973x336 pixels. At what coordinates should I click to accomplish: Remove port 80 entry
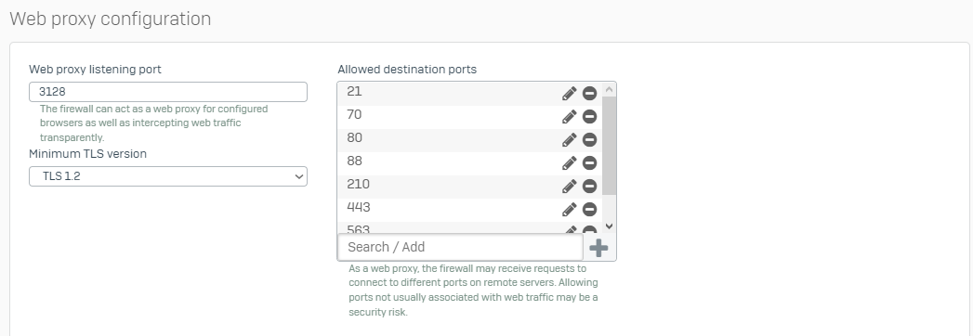(589, 140)
